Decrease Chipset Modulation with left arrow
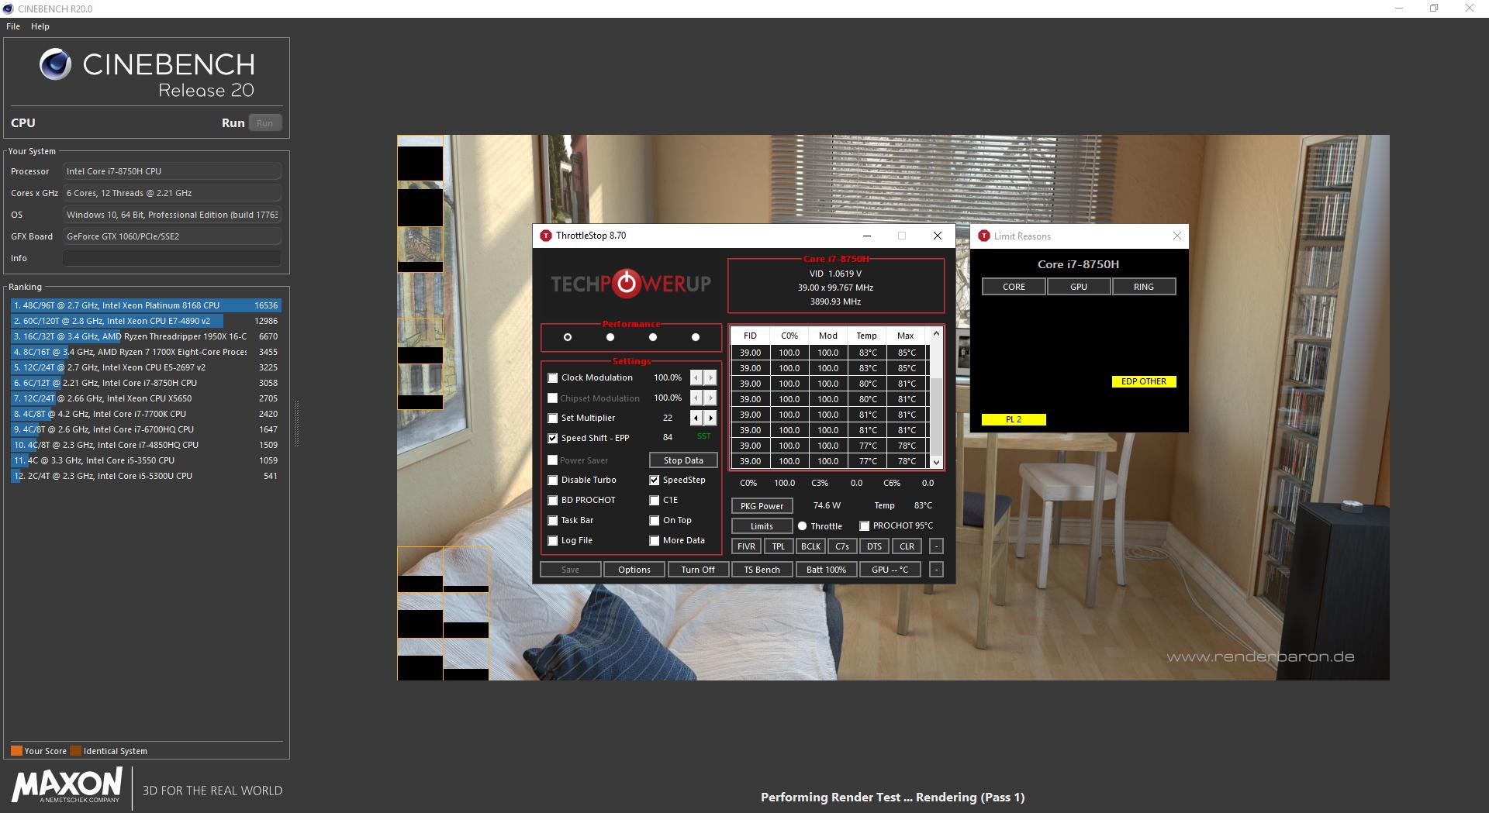Screen dimensions: 1489x813 point(696,398)
